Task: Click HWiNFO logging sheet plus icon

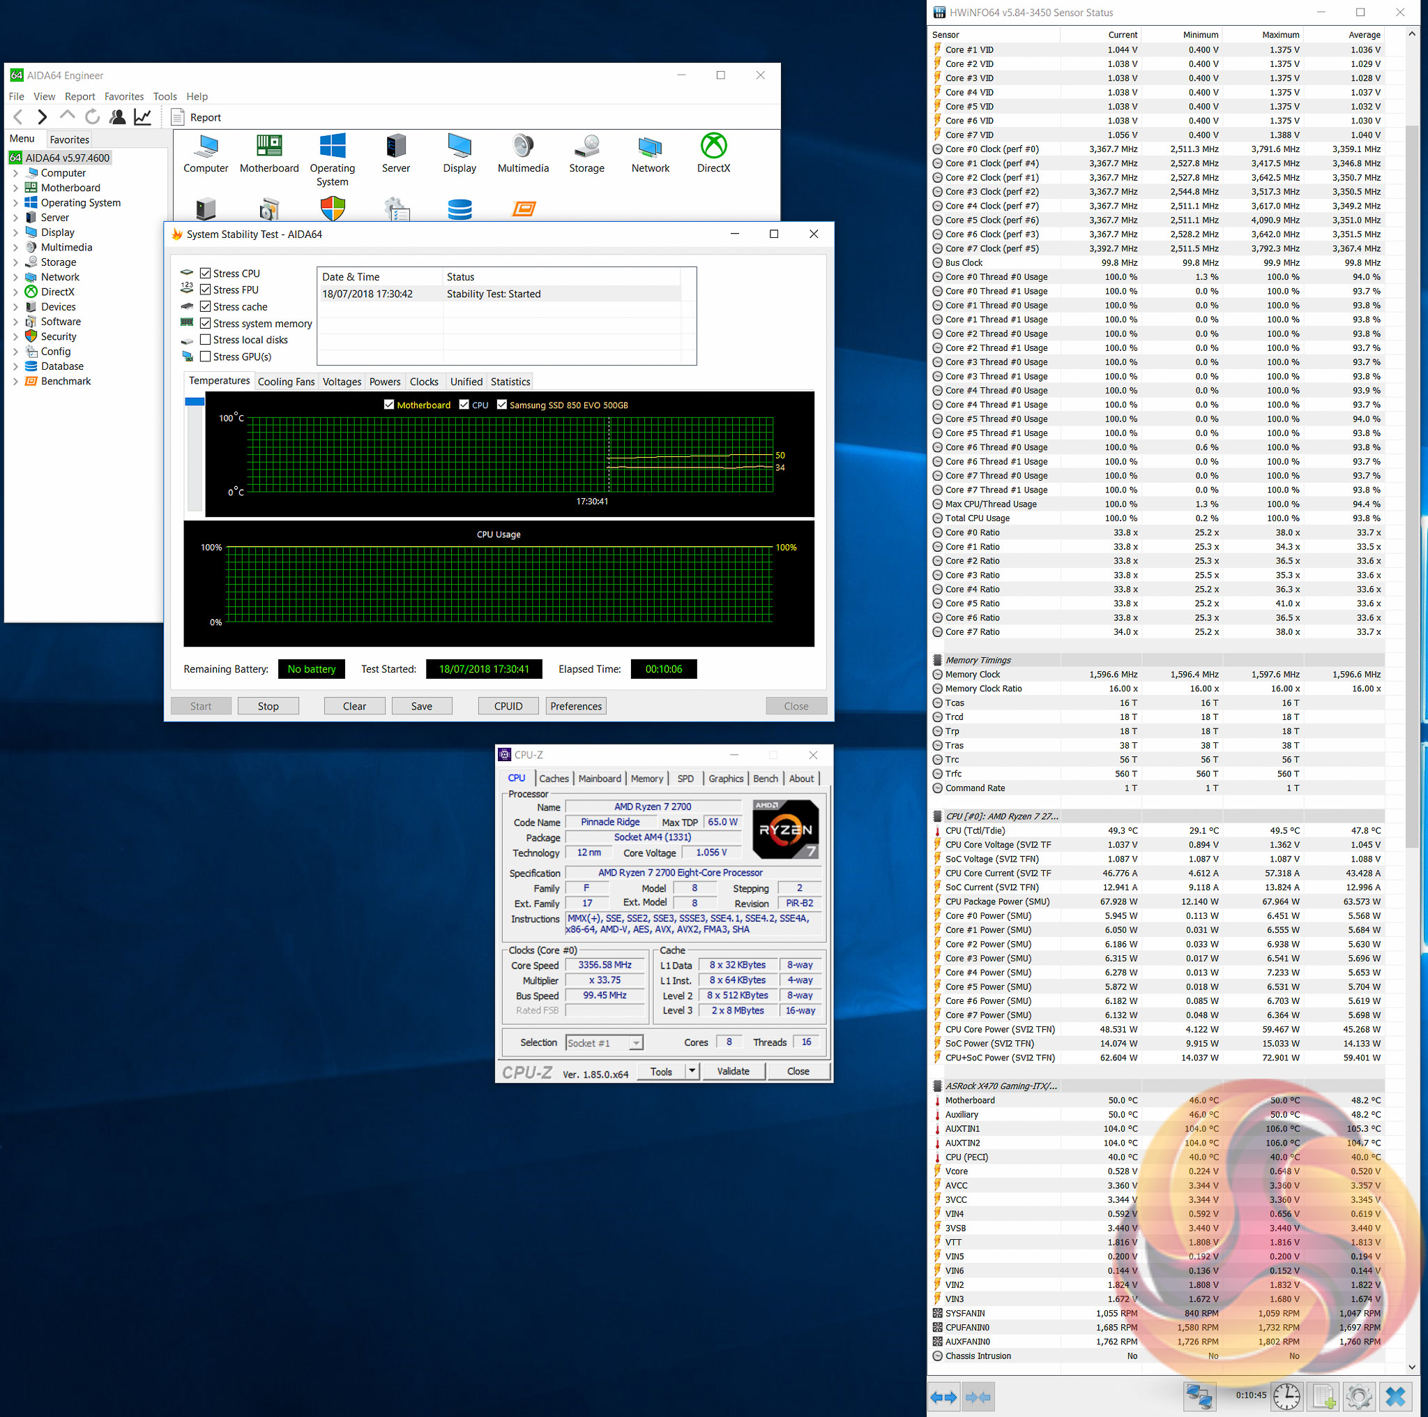Action: point(1323,1396)
